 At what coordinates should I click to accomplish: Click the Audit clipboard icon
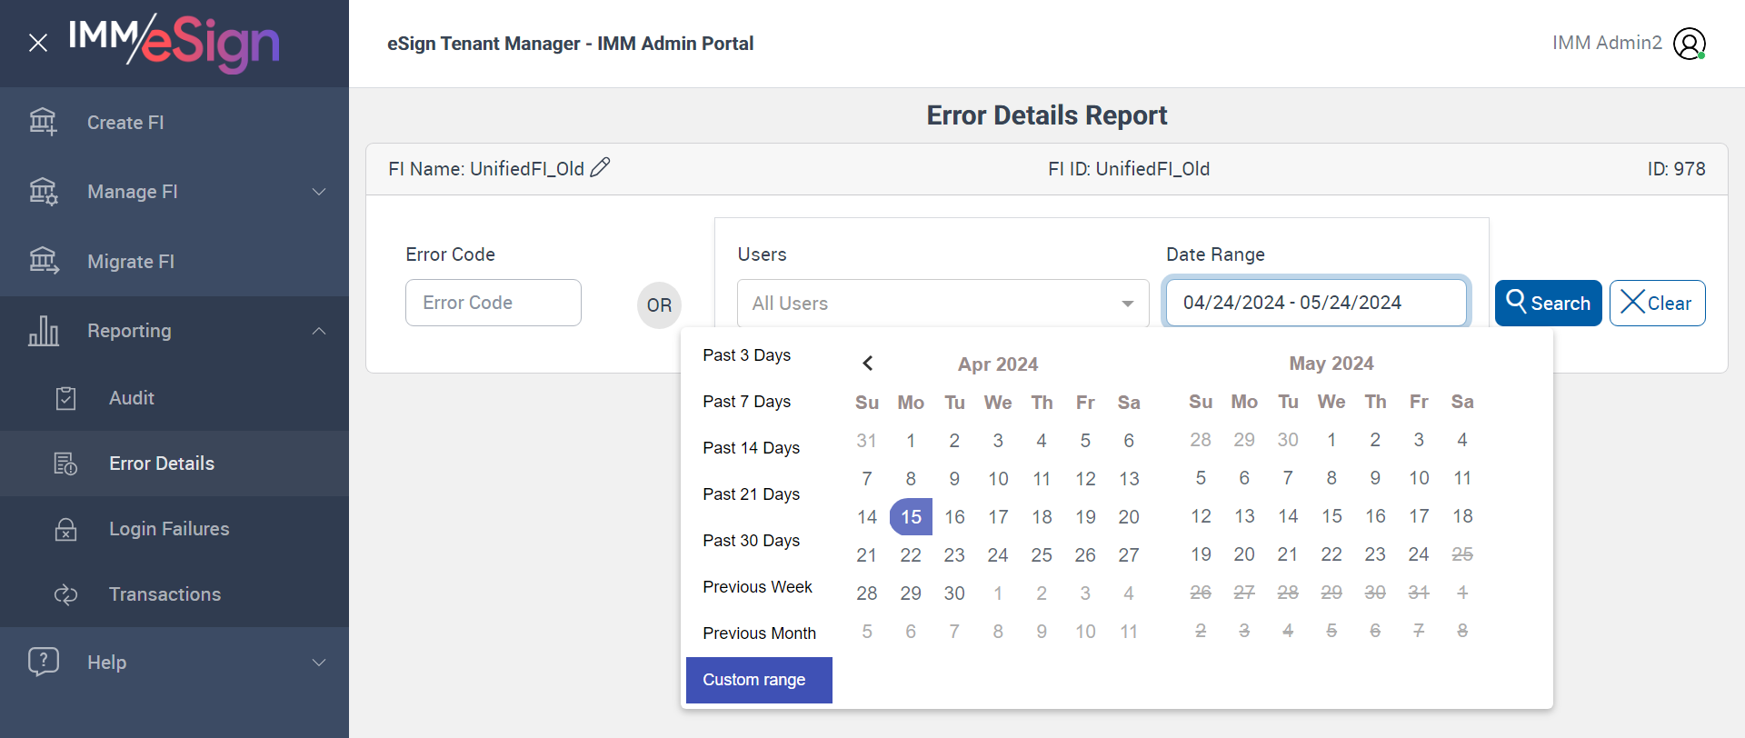pos(65,398)
